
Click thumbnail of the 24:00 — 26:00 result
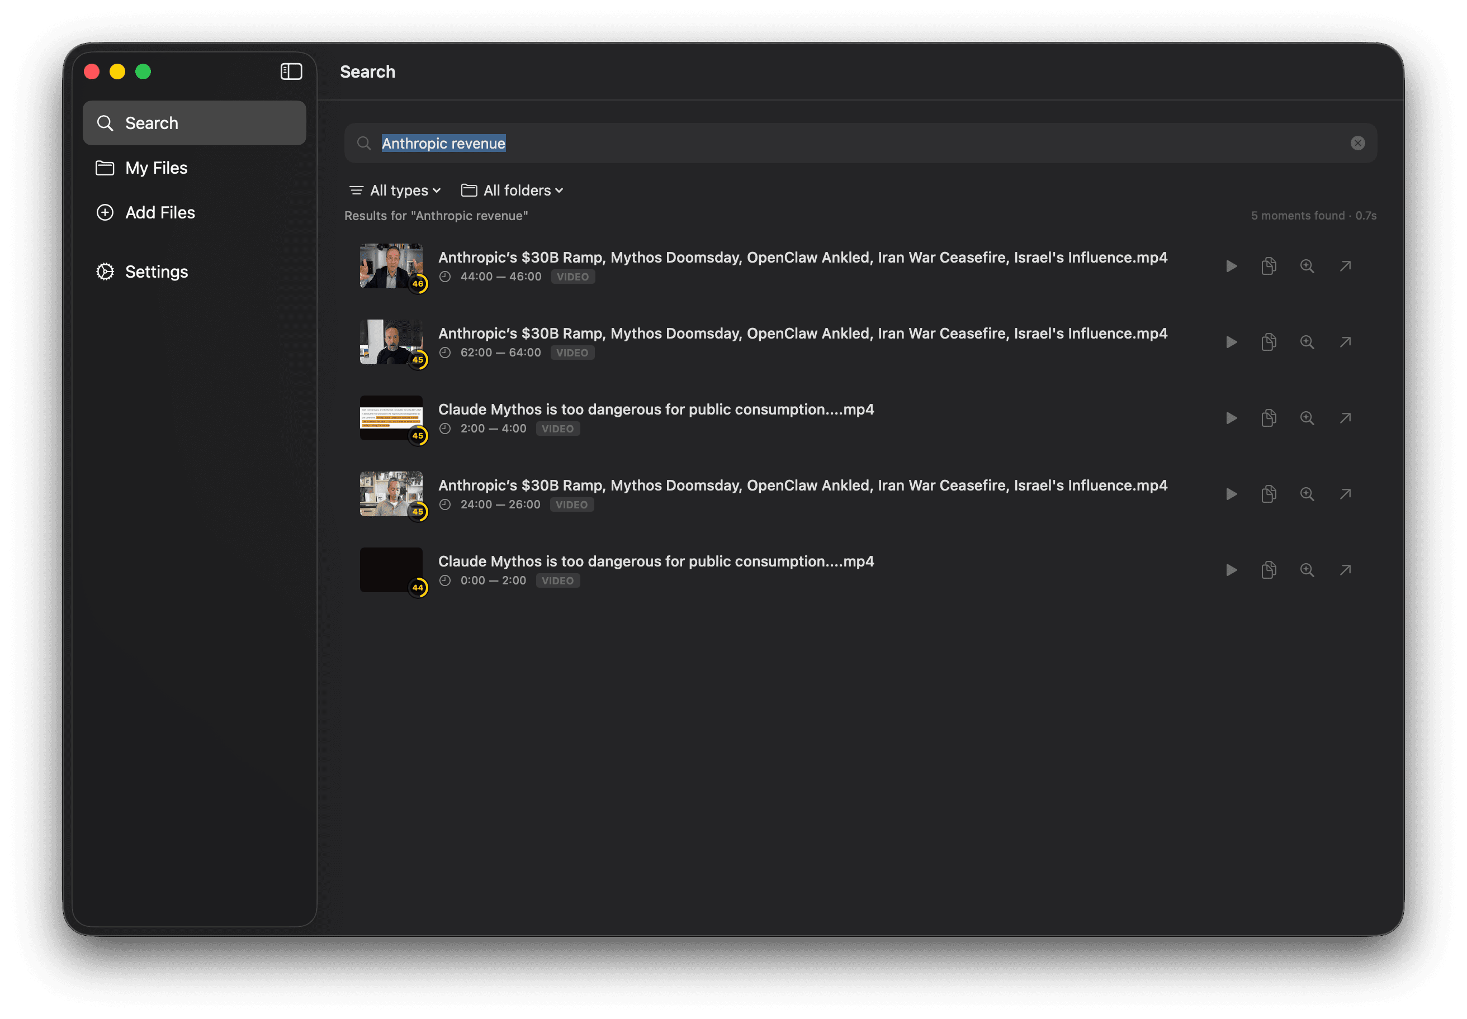391,493
